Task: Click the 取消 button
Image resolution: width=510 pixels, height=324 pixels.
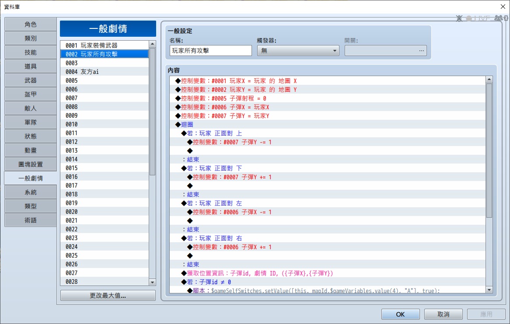Action: coord(444,314)
